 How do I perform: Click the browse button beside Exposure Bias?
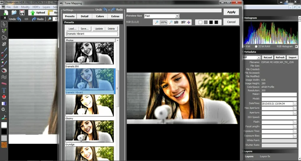[x=295, y=136]
